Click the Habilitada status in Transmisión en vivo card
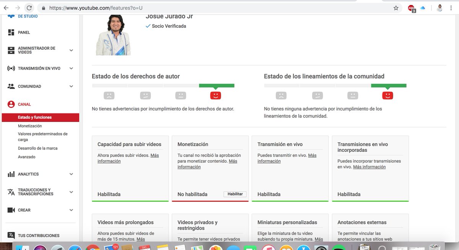This screenshot has height=250, width=459. click(269, 194)
